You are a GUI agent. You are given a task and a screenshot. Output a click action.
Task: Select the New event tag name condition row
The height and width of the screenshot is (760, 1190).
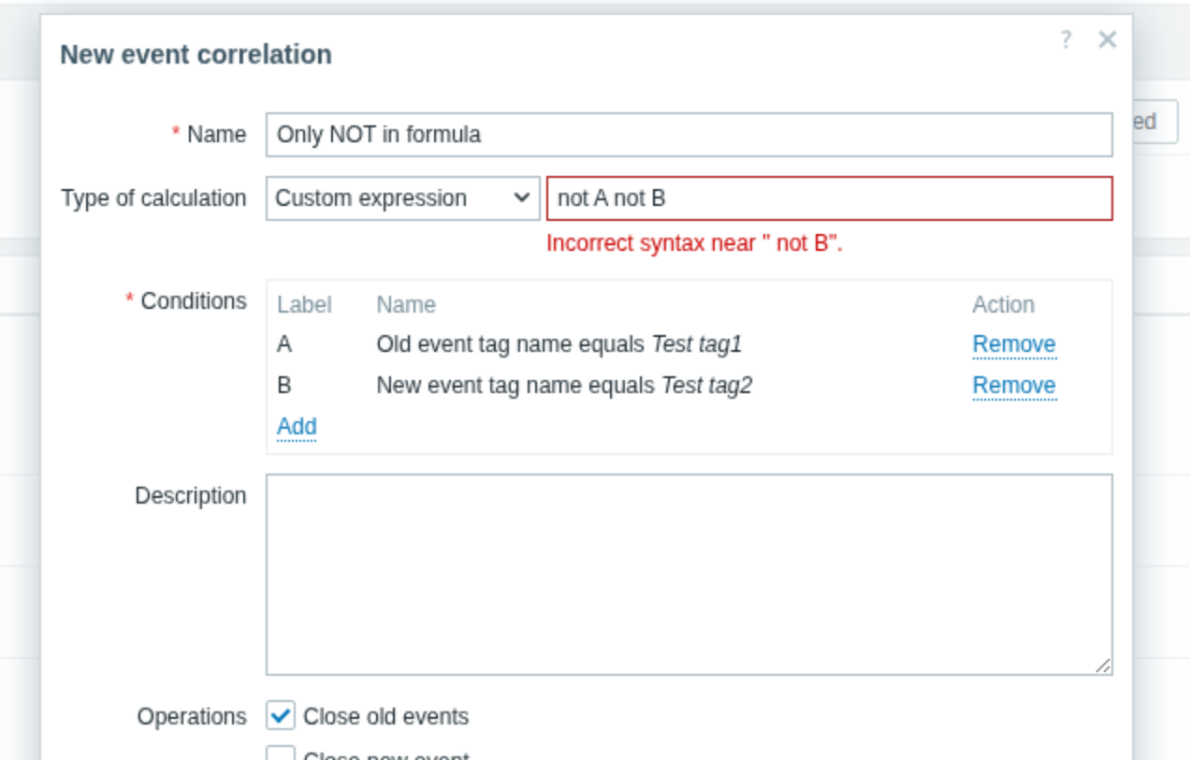point(563,386)
